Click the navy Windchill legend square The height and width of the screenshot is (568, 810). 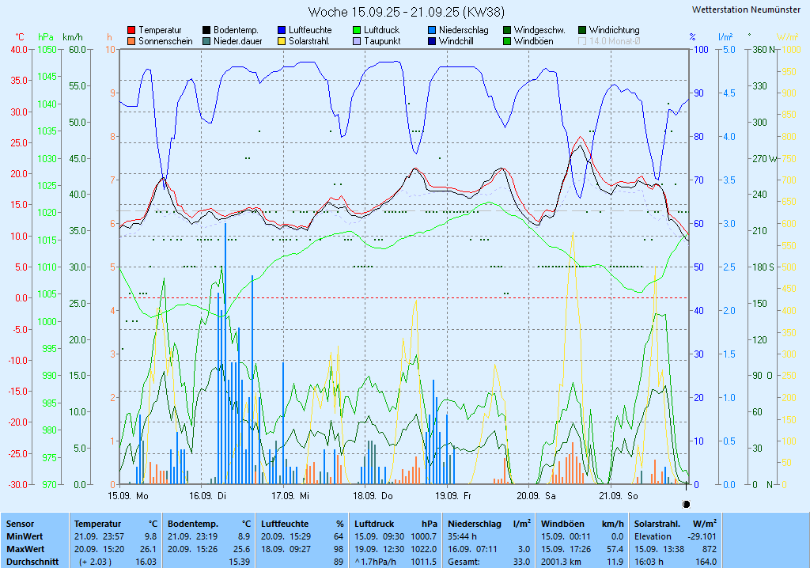coord(432,41)
